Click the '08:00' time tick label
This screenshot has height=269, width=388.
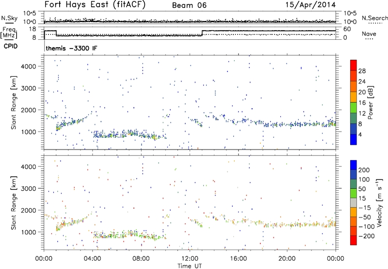click(x=141, y=258)
